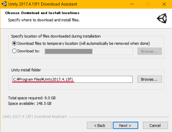172x132 pixels.
Task: Proceed with the Next button
Action: (125, 125)
